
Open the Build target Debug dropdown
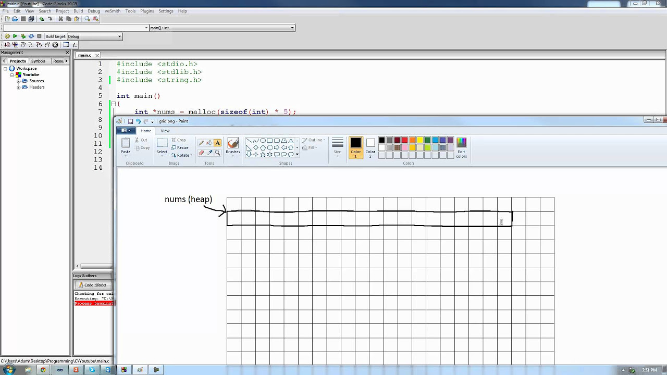119,36
